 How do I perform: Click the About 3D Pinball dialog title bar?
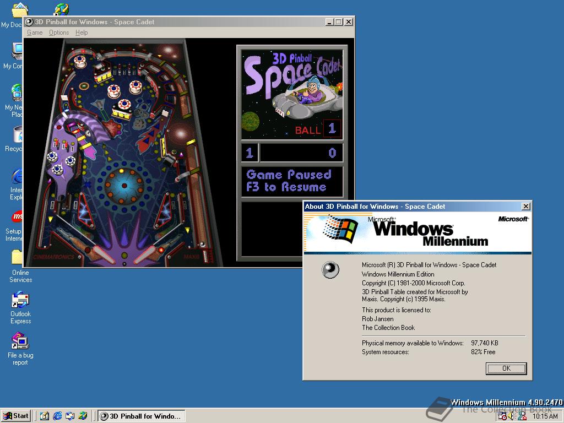click(412, 206)
